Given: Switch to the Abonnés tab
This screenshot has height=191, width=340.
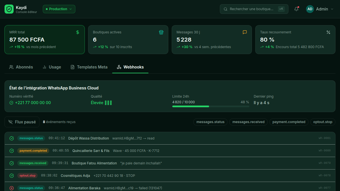Looking at the screenshot, I should tap(21, 67).
